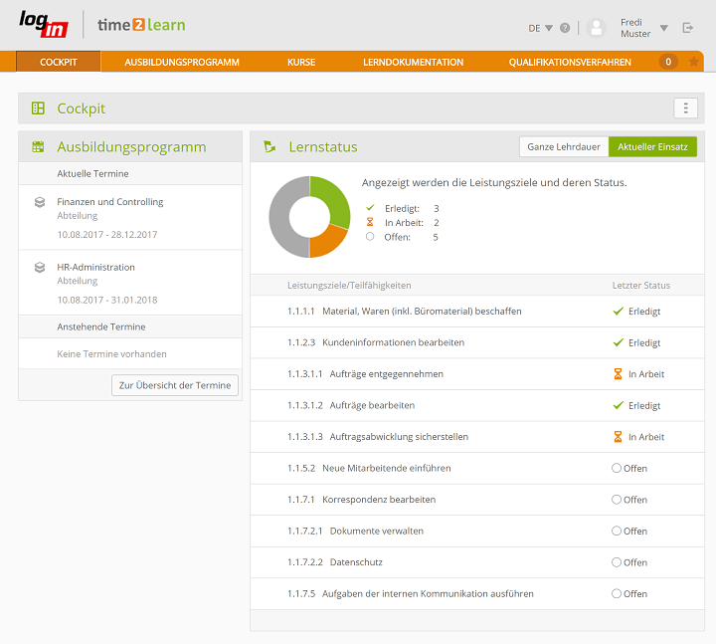Open the Cockpit three-dot options menu
Image resolution: width=716 pixels, height=644 pixels.
pyautogui.click(x=685, y=108)
